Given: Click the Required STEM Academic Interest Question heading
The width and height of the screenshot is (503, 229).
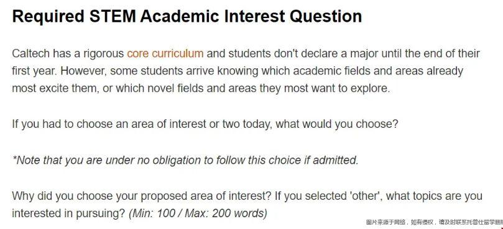Looking at the screenshot, I should coord(187,16).
